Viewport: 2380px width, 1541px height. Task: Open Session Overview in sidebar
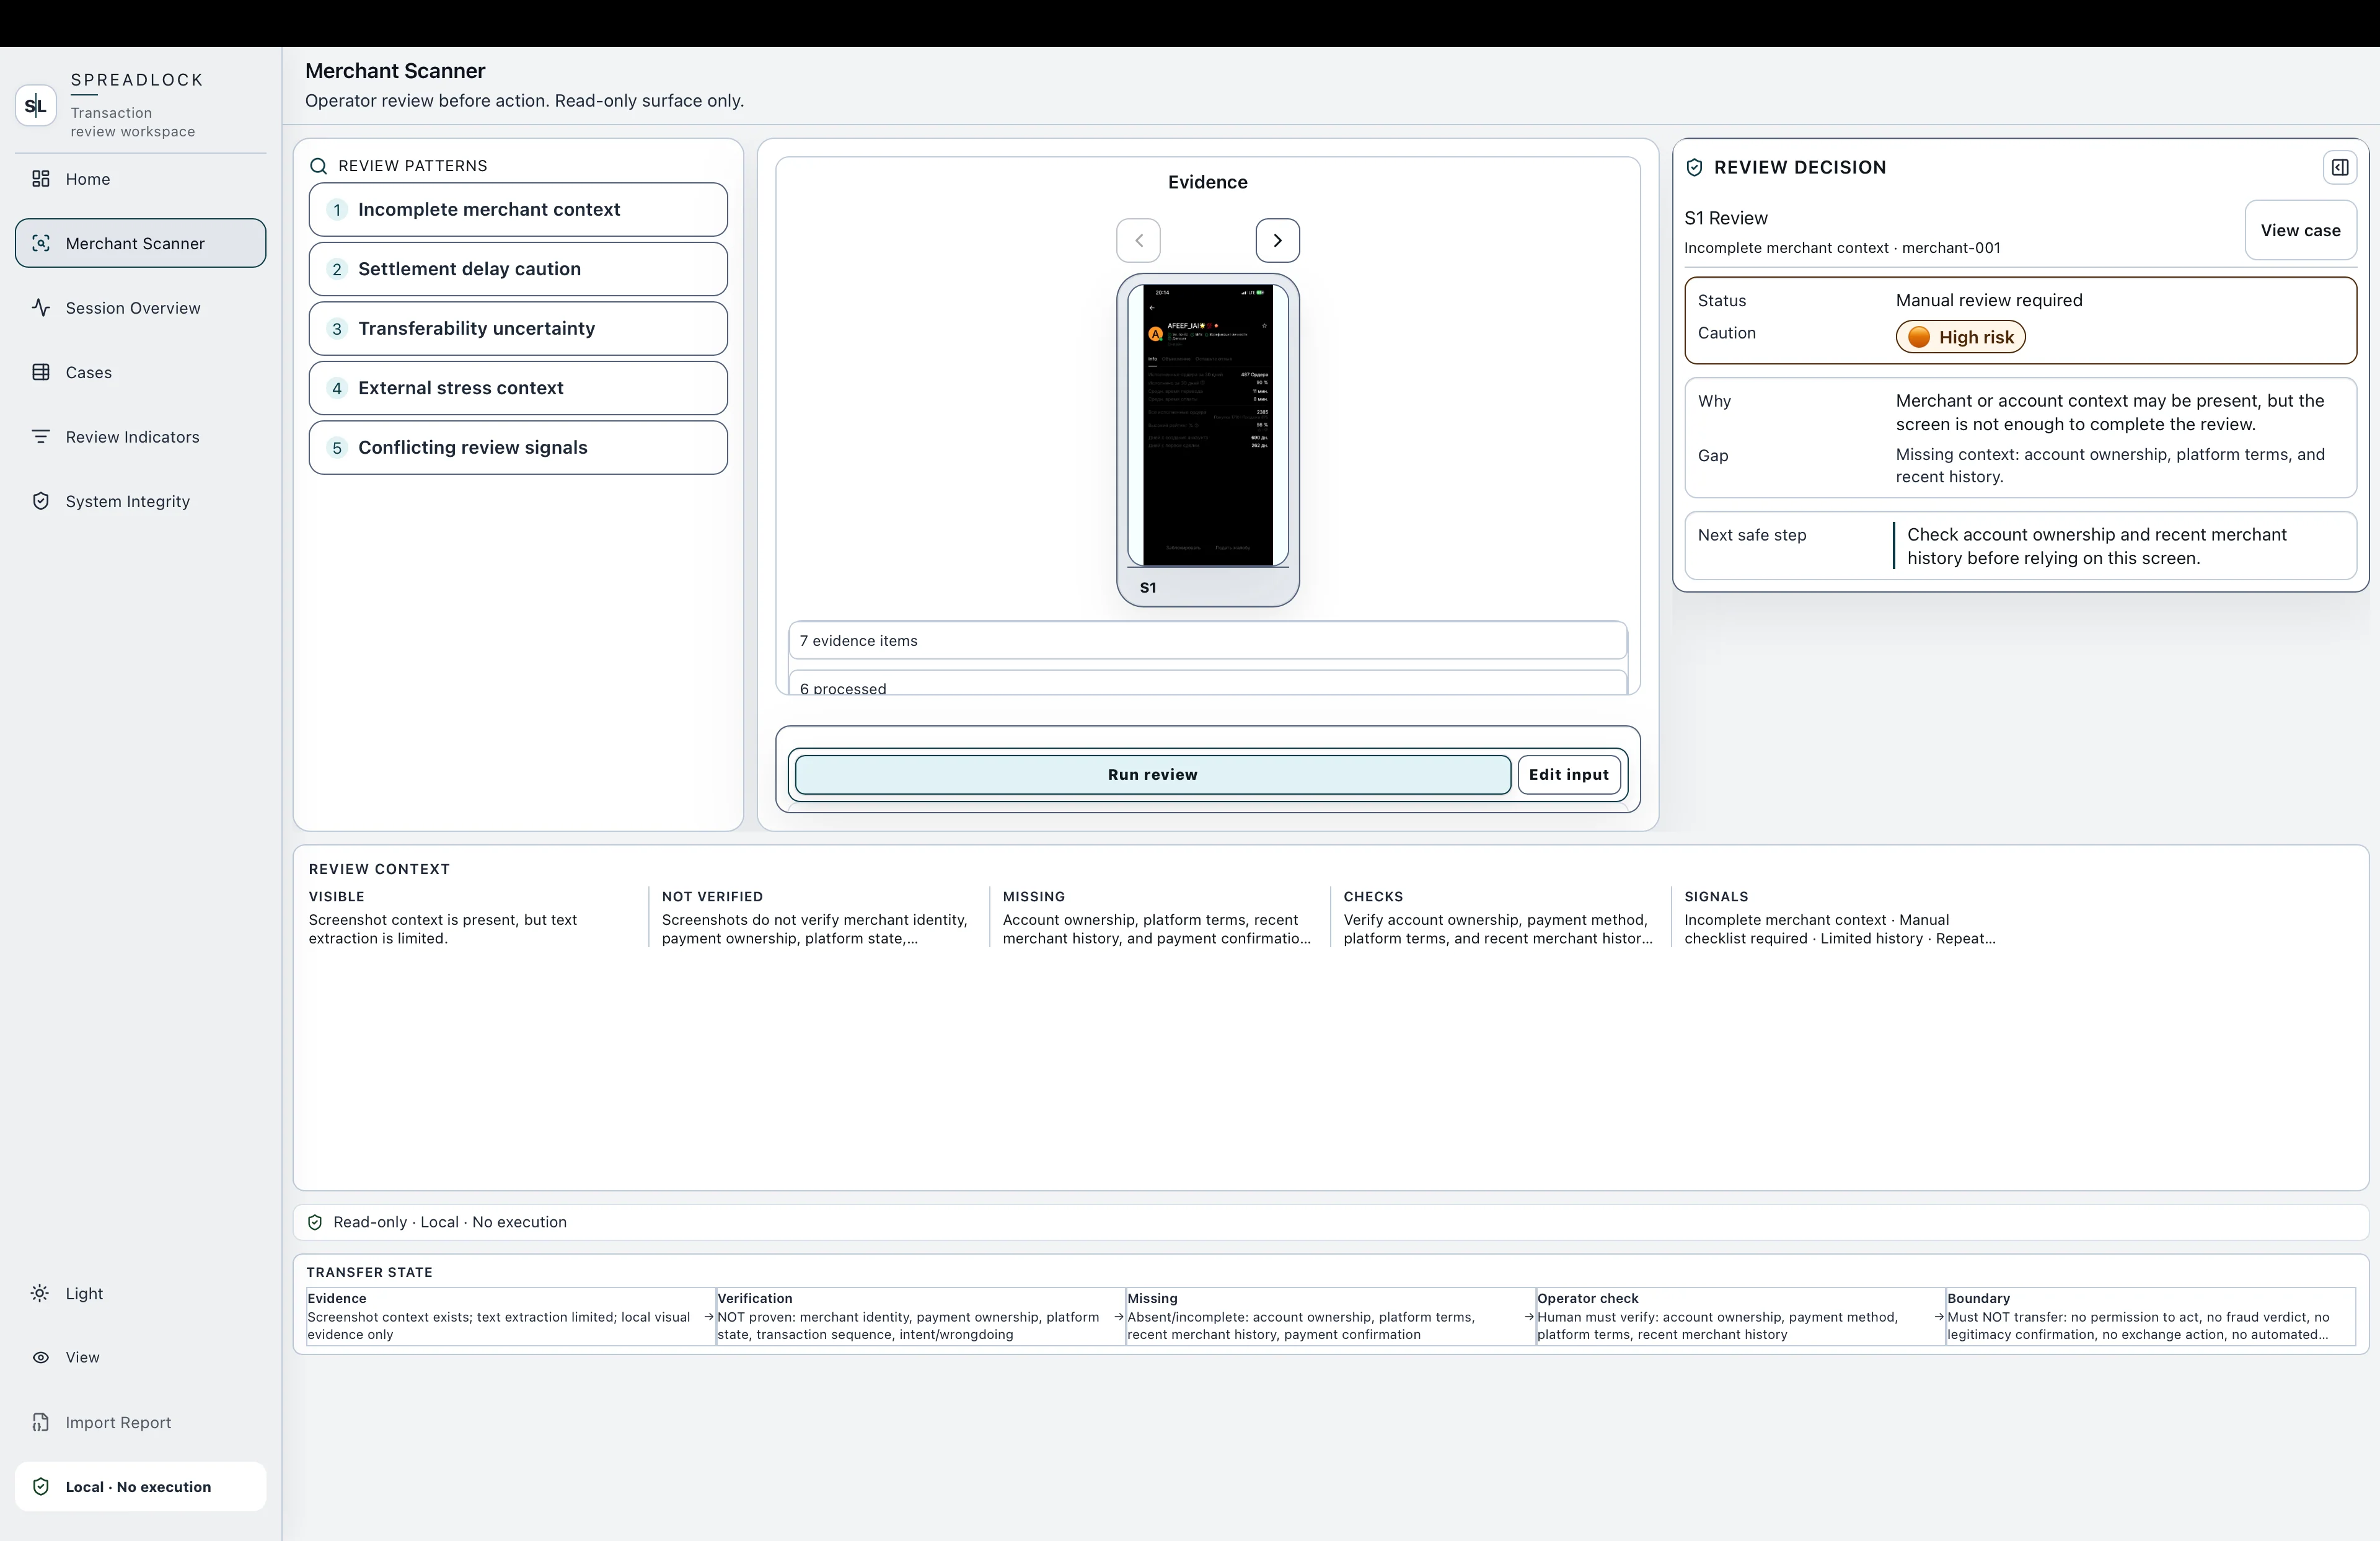pyautogui.click(x=141, y=308)
